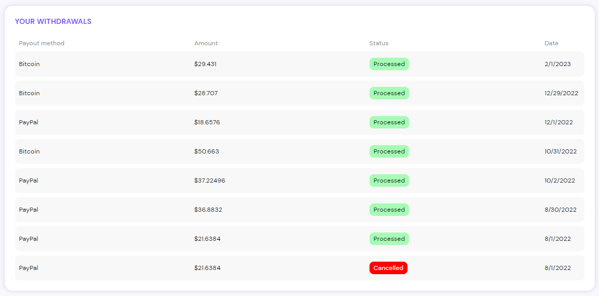The height and width of the screenshot is (296, 599).
Task: Click Processed badge for 12/1/2022 withdrawal
Action: tap(389, 122)
